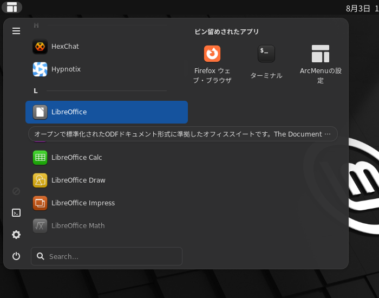Screen dimensions: 379x298
Task: Click the magnifier icon in search box
Action: 41,256
